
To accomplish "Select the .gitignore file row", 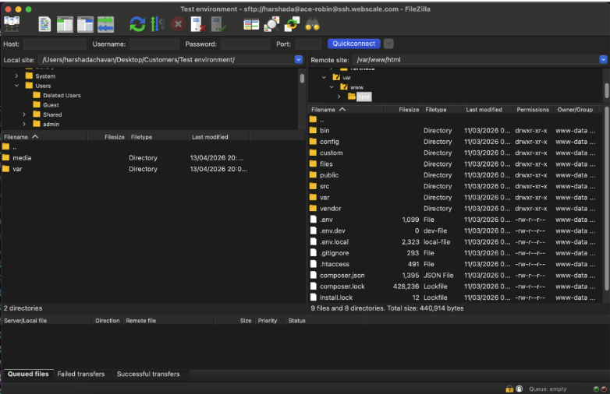I will 456,253.
